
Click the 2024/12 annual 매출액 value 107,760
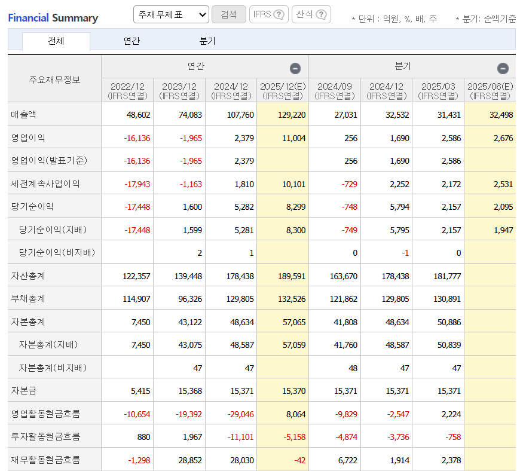click(x=240, y=115)
